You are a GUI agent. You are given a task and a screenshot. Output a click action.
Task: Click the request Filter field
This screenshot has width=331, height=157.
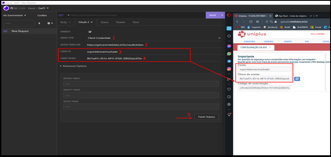pyautogui.click(x=19, y=23)
